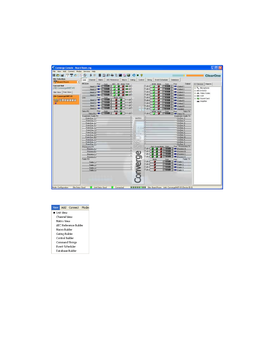Click the pink flower toolbar icon

pyautogui.click(x=124, y=75)
